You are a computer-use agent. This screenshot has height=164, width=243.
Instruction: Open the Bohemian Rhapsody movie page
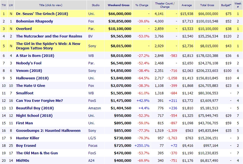pyautogui.click(x=35, y=21)
